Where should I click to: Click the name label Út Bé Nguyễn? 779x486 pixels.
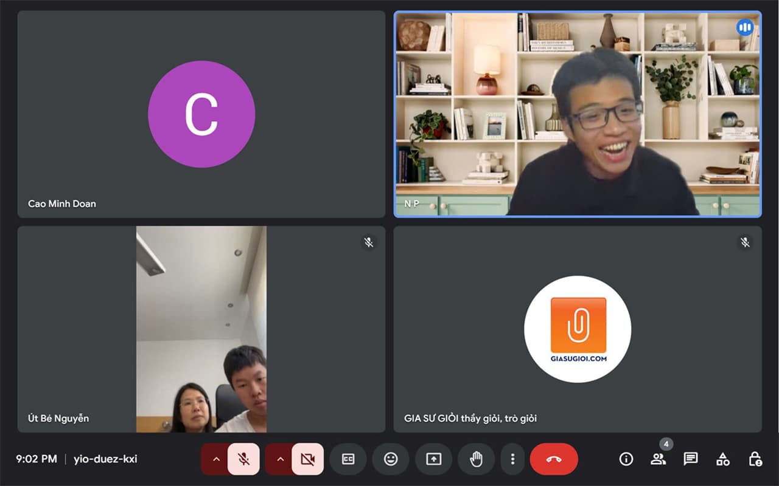(58, 419)
